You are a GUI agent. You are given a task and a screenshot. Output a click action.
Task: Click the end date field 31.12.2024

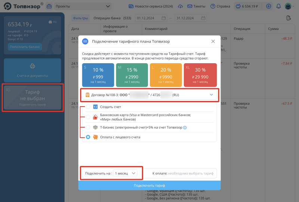coord(187,18)
